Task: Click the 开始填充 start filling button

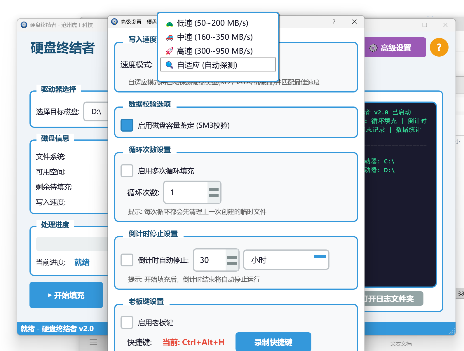Action: (66, 295)
